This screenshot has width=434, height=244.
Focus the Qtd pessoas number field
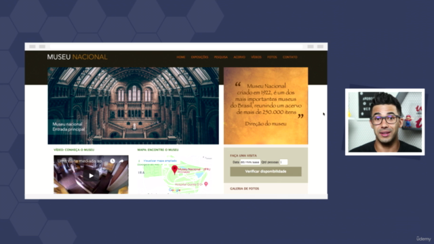[283, 162]
